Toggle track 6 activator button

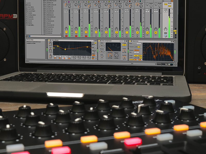point(116,32)
